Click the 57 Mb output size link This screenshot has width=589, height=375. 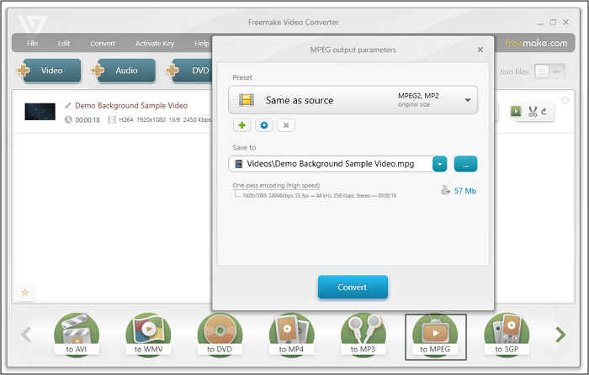point(465,191)
